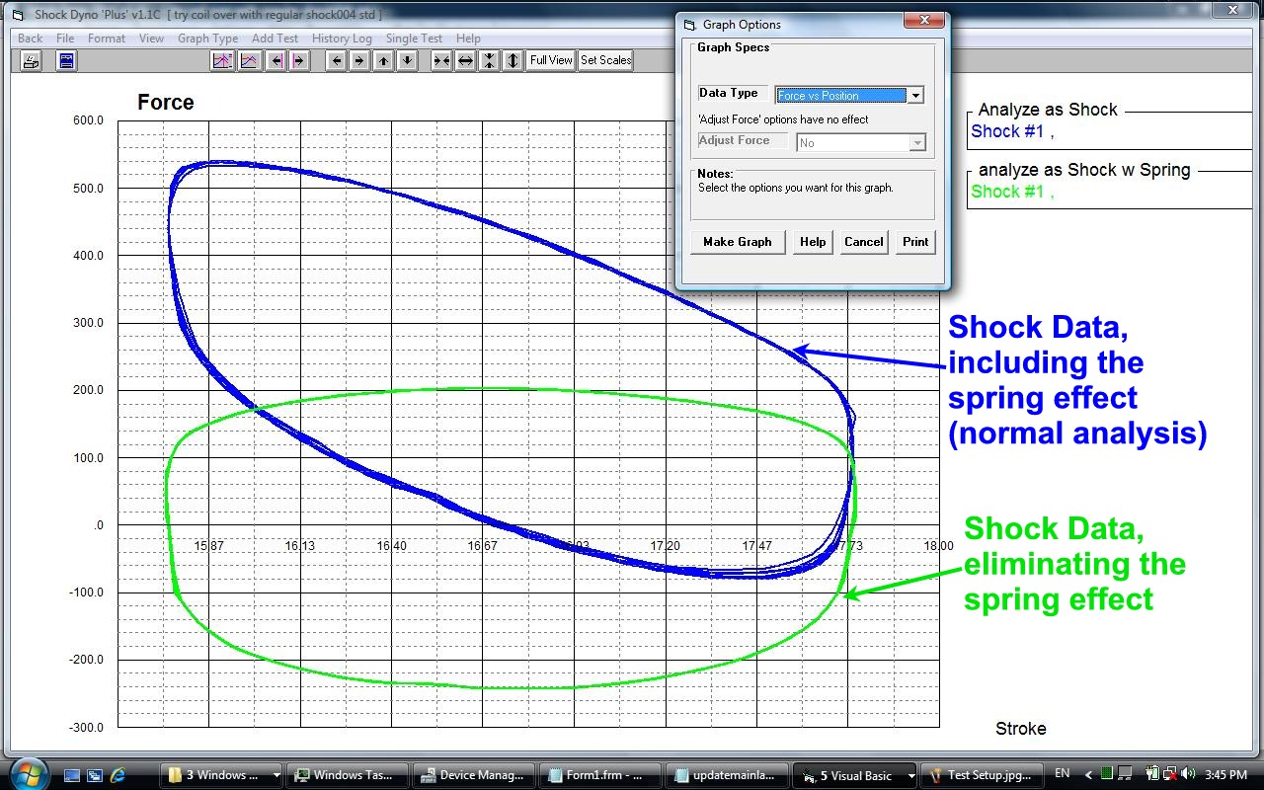Switch to updatemainla taskbar button
This screenshot has height=790, width=1264.
tap(727, 775)
